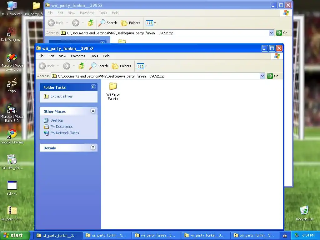Open the Wii Party Funkin' folder

coord(113,91)
